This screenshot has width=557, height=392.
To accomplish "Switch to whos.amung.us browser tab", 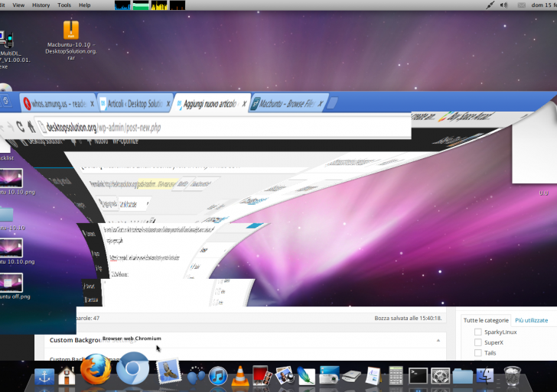I will click(x=57, y=103).
